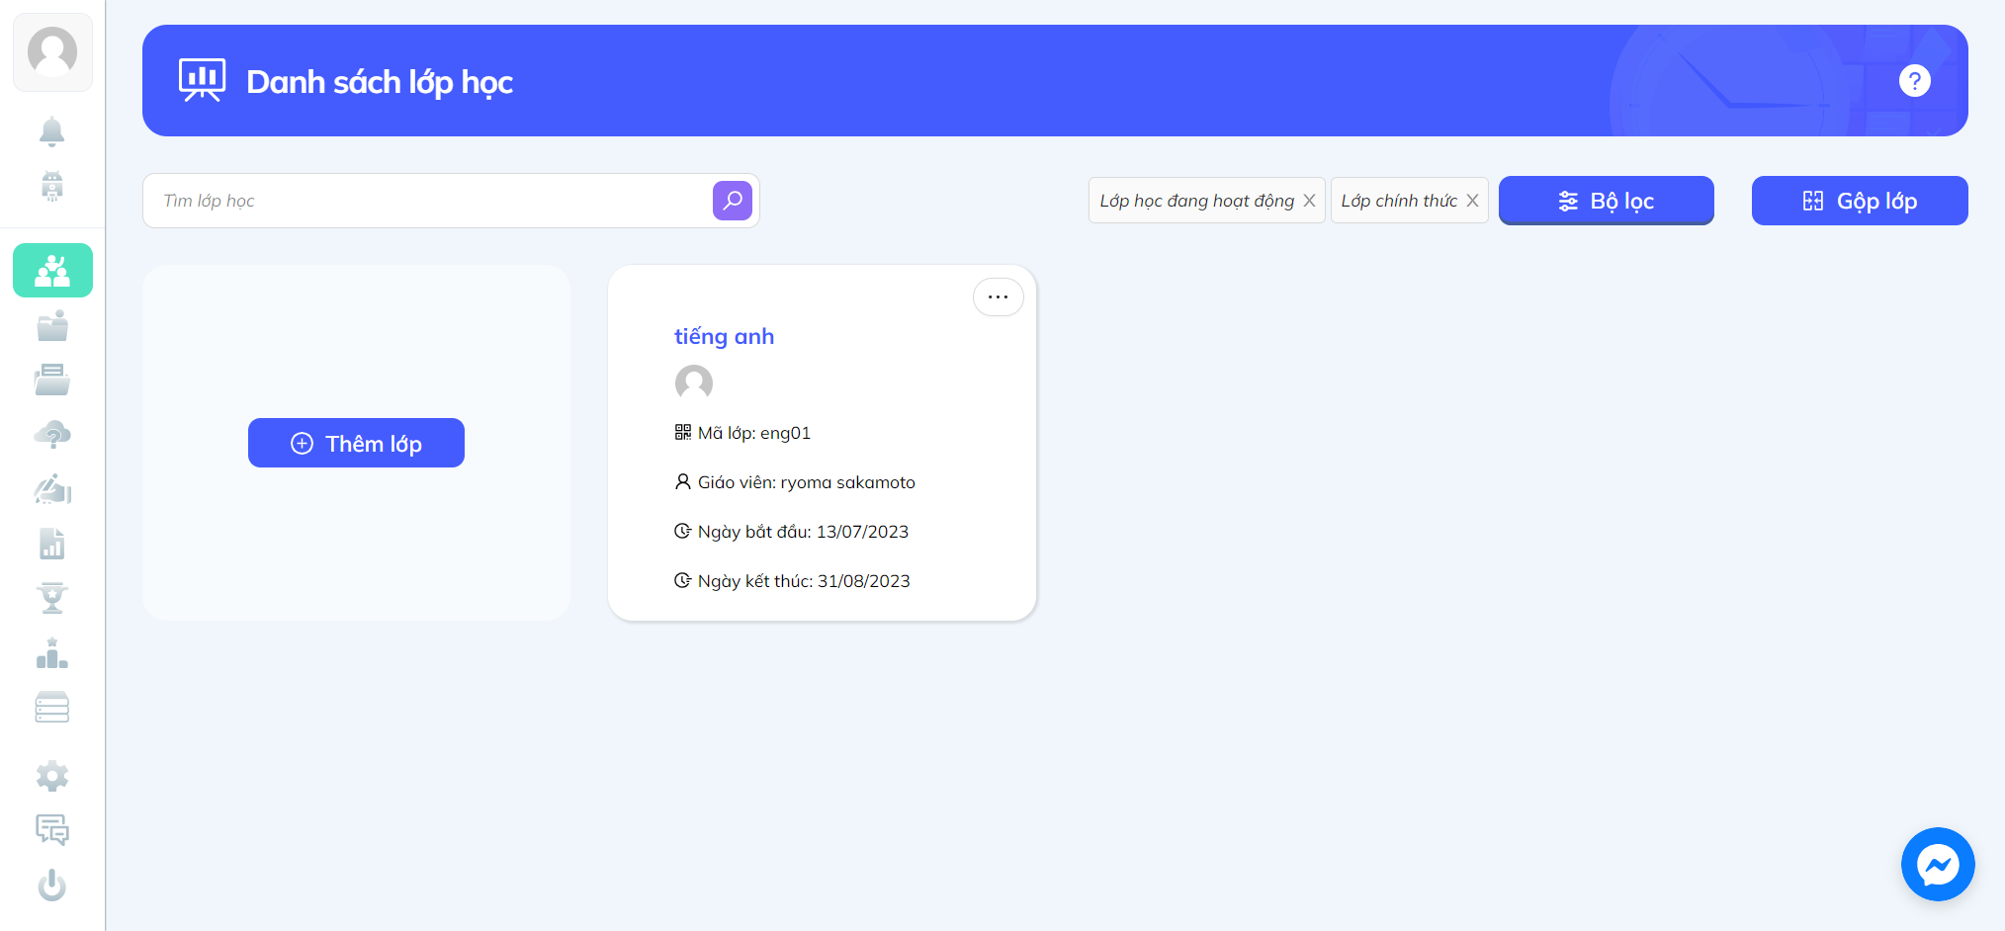Open the report chart document sidebar icon

pyautogui.click(x=52, y=544)
